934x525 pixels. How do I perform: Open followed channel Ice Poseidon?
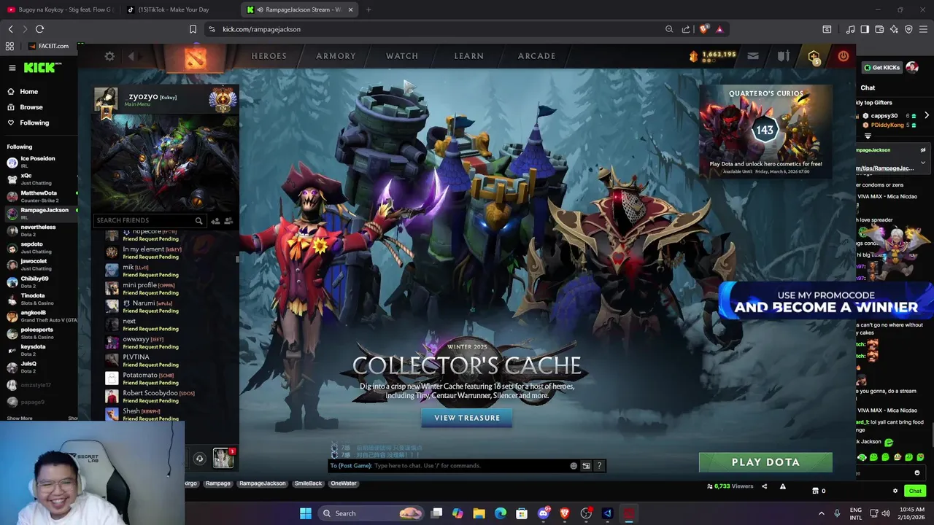click(x=39, y=162)
